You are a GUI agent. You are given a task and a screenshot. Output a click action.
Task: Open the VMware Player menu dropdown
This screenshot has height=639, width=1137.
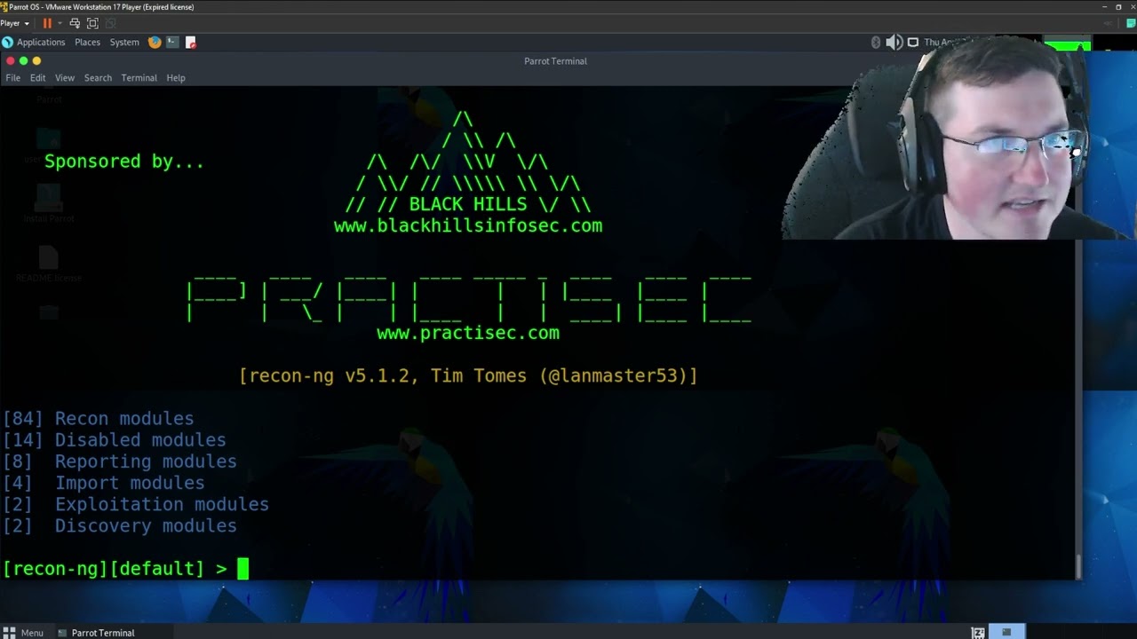(x=15, y=23)
